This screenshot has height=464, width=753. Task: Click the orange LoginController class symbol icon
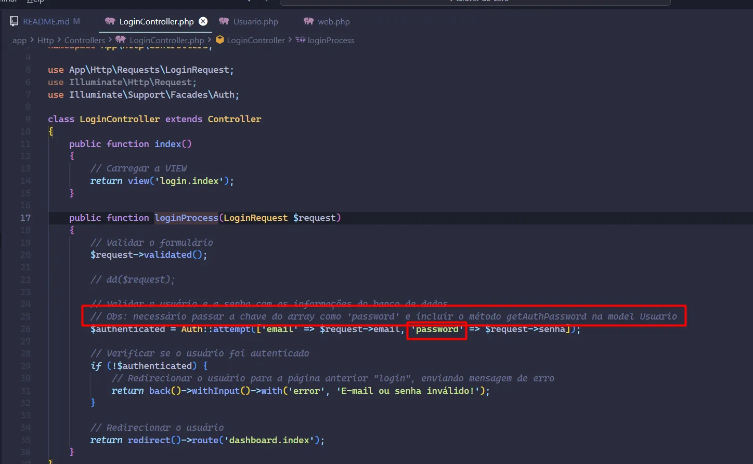click(219, 40)
